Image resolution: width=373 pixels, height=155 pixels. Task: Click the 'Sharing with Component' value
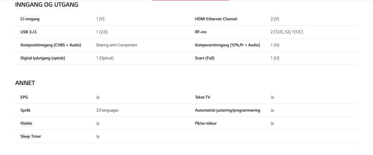click(x=117, y=45)
